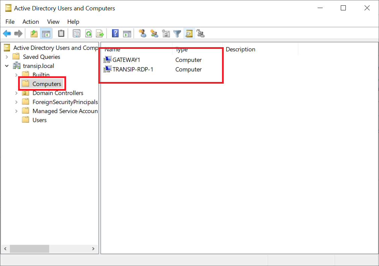Open the Action menu

31,22
